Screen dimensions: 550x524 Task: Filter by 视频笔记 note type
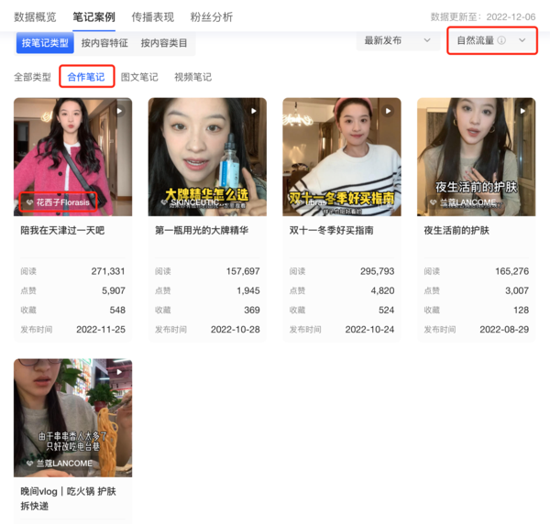[x=192, y=77]
